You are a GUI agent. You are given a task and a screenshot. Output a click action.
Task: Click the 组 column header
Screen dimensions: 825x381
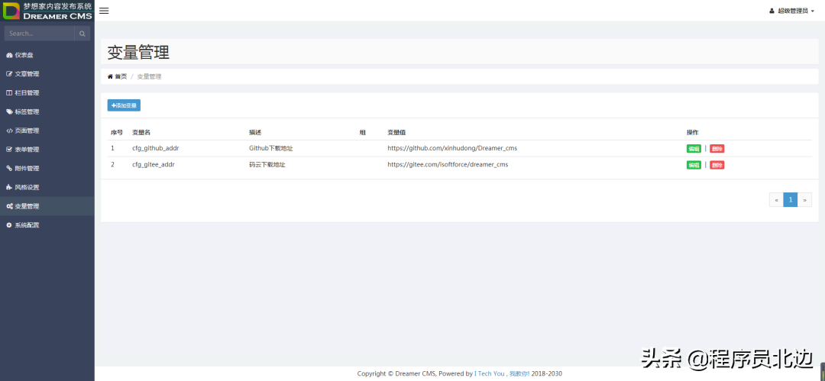click(363, 132)
